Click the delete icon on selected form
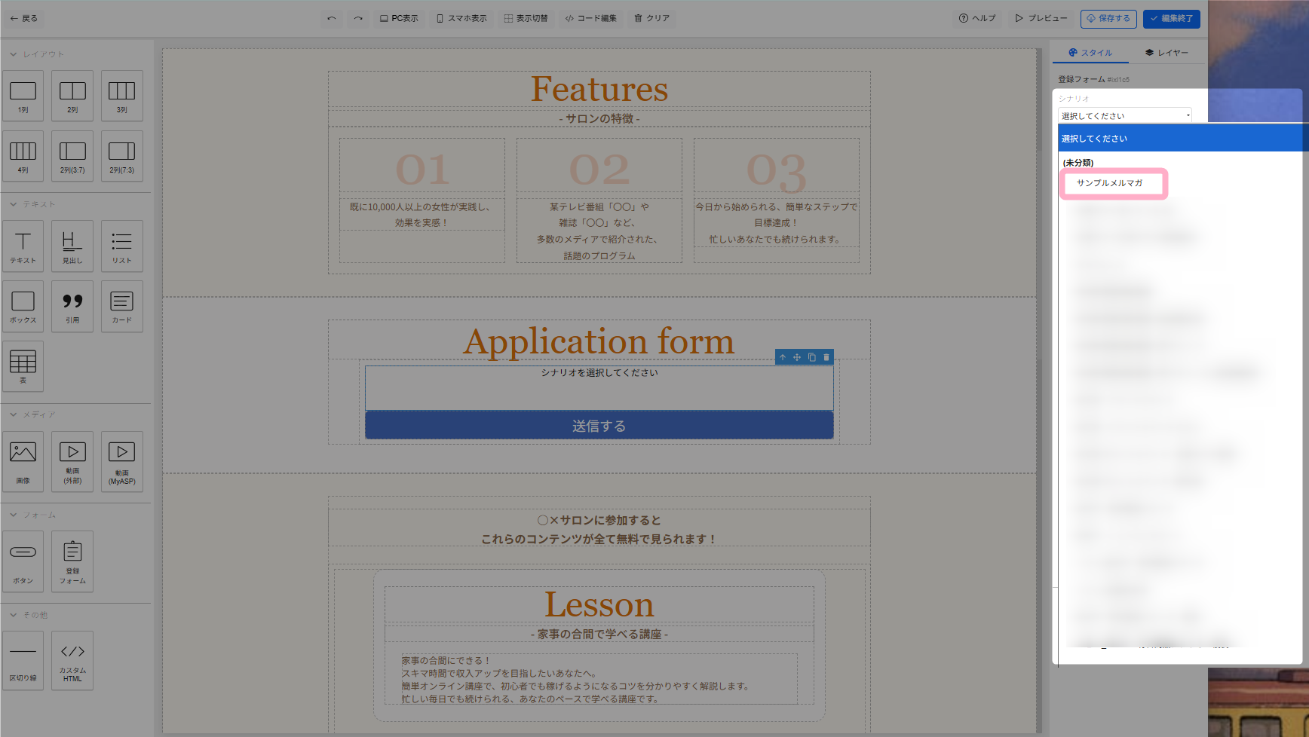Screen dimensions: 1309x737 click(826, 357)
